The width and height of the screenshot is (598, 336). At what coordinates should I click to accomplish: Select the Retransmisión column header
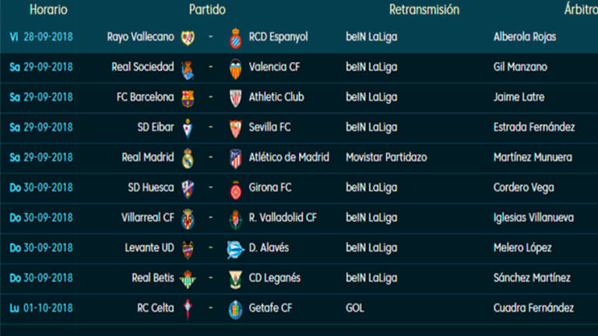424,10
